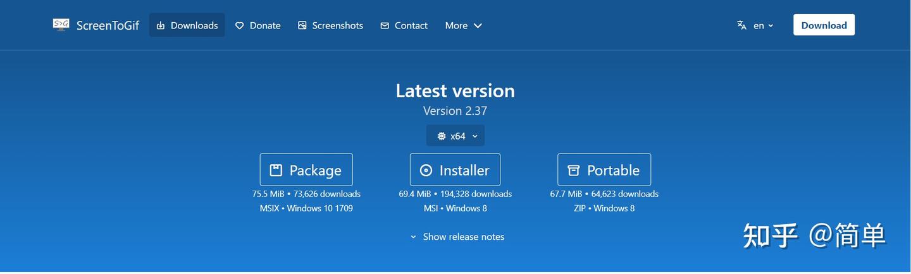Click the white Download button
Screen dimensions: 911x274
click(x=824, y=25)
